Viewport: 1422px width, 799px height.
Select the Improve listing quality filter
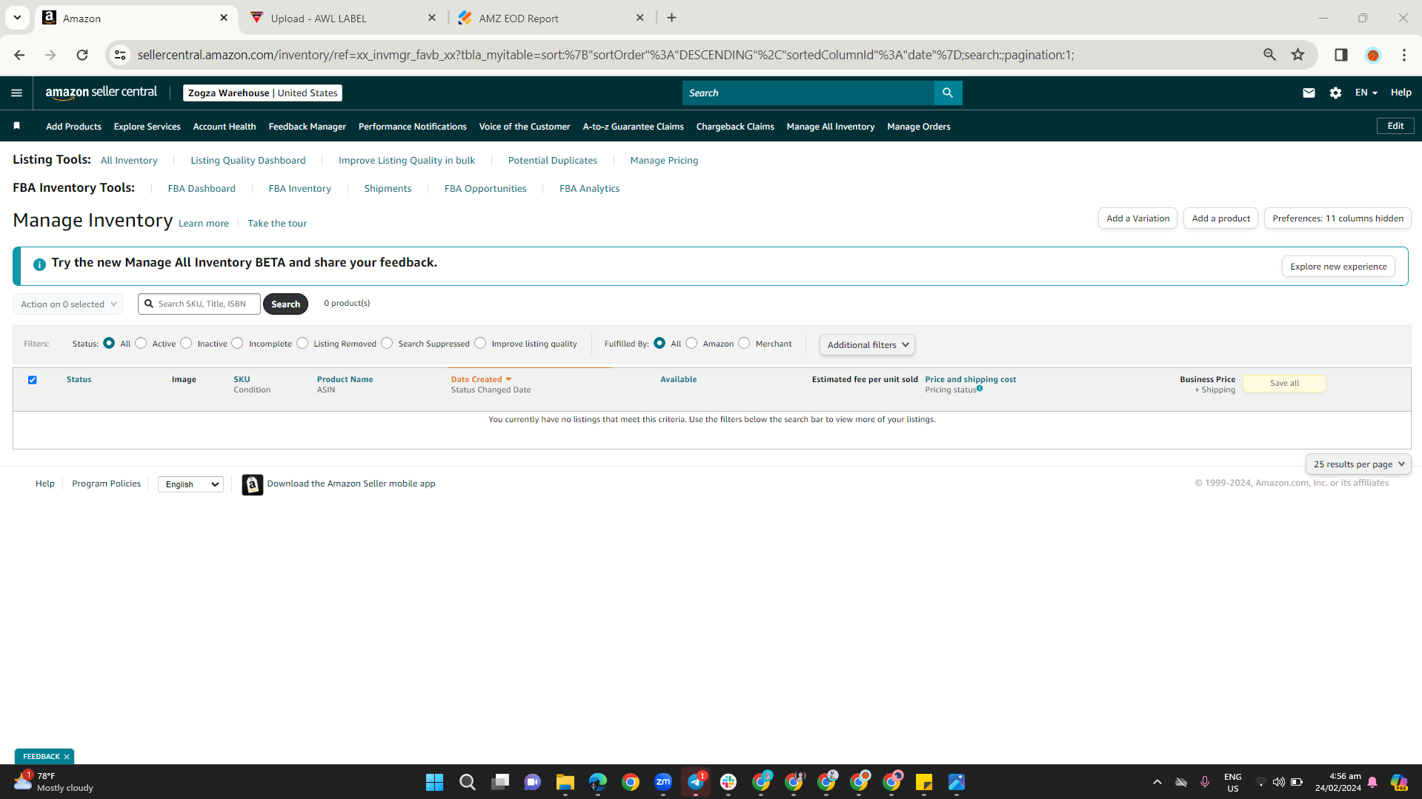[x=480, y=344]
